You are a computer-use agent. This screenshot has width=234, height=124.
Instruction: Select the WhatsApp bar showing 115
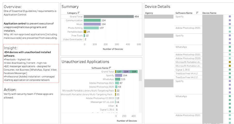point(118,79)
